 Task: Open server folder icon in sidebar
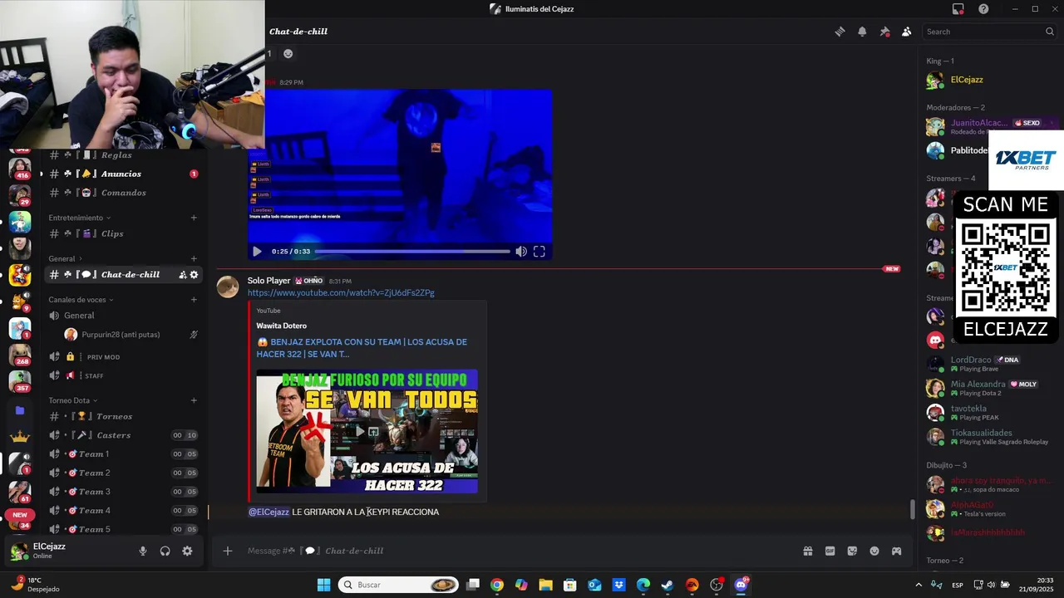click(x=20, y=410)
